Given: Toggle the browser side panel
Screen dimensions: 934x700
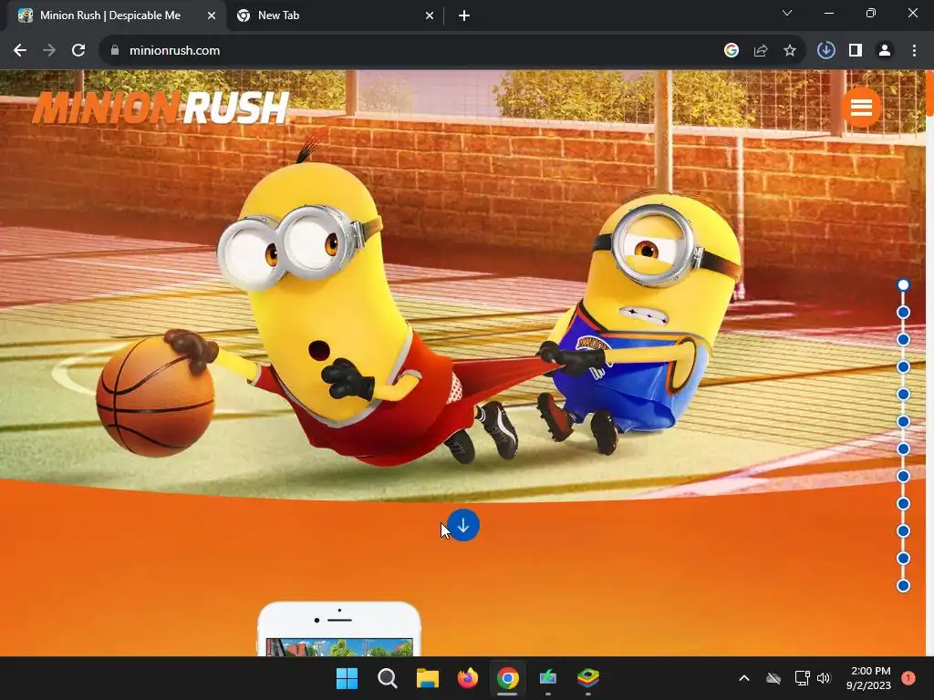Looking at the screenshot, I should [x=856, y=51].
